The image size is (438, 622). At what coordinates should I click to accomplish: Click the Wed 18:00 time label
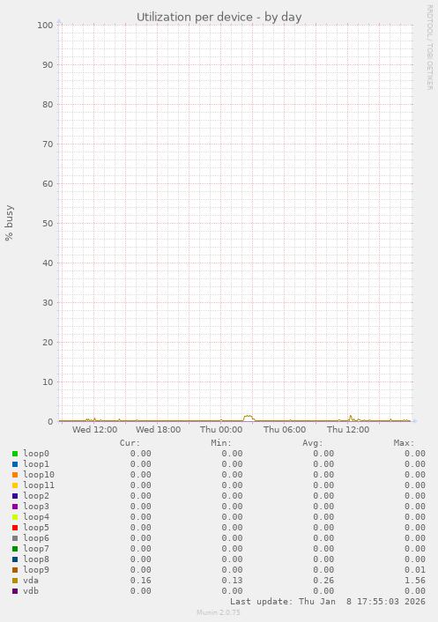point(159,430)
